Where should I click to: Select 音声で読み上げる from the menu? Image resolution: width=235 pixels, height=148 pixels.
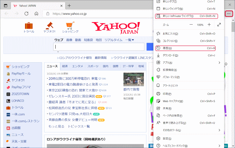tap(188, 123)
